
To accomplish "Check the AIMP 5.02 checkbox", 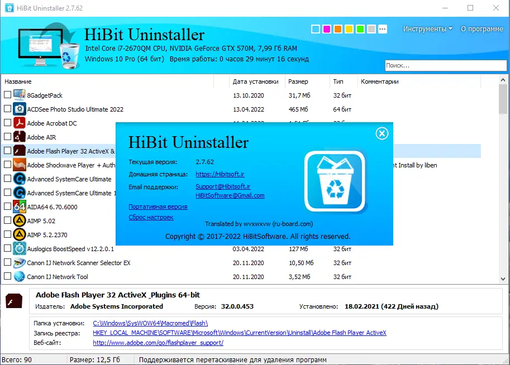I will [x=7, y=220].
